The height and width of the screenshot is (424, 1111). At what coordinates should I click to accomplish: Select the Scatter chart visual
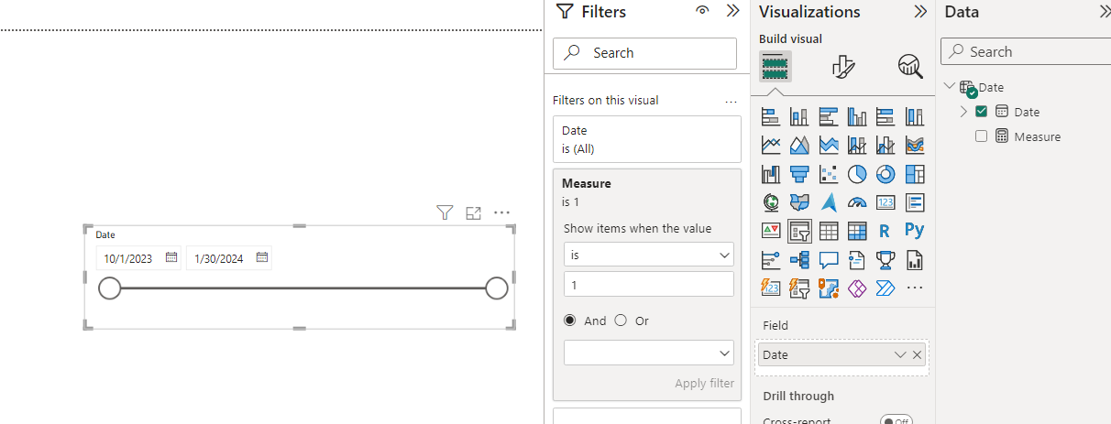pyautogui.click(x=829, y=174)
